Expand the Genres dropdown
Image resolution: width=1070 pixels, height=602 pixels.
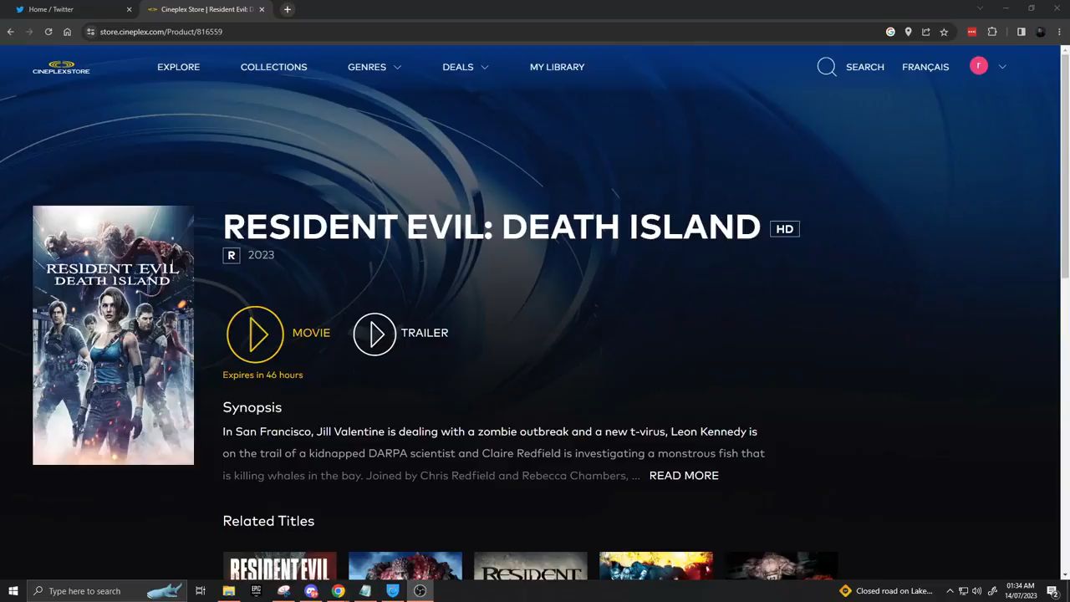click(x=374, y=67)
